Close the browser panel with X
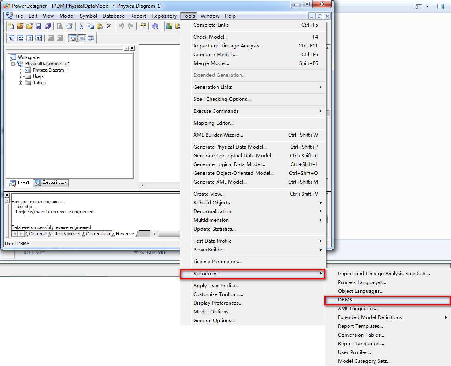 pyautogui.click(x=132, y=48)
